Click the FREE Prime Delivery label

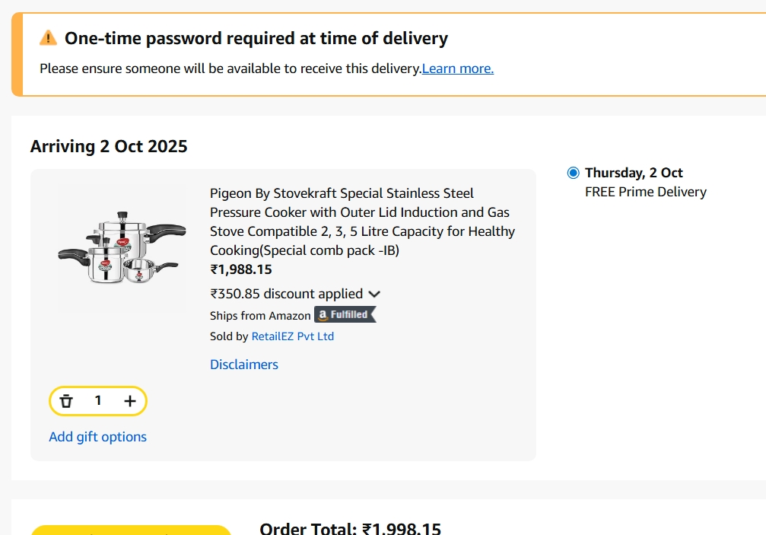(645, 192)
